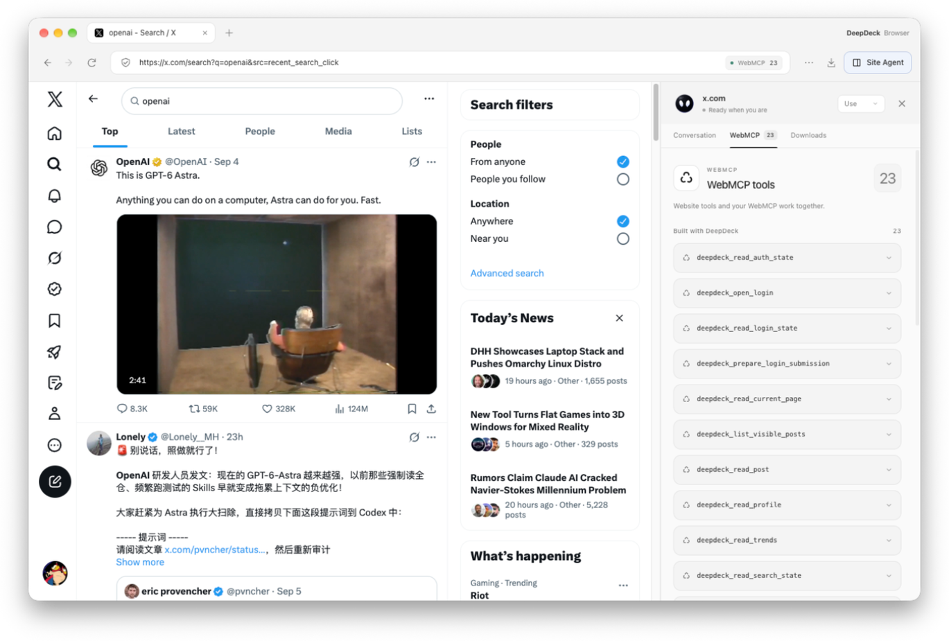
Task: Open account avatar at sidebar bottom
Action: tap(55, 573)
